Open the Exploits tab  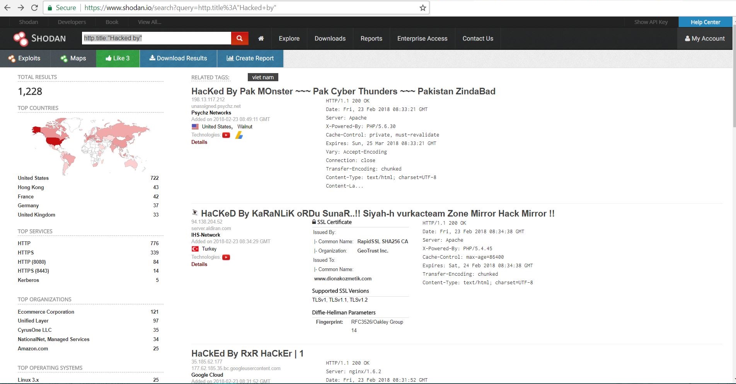(x=24, y=58)
